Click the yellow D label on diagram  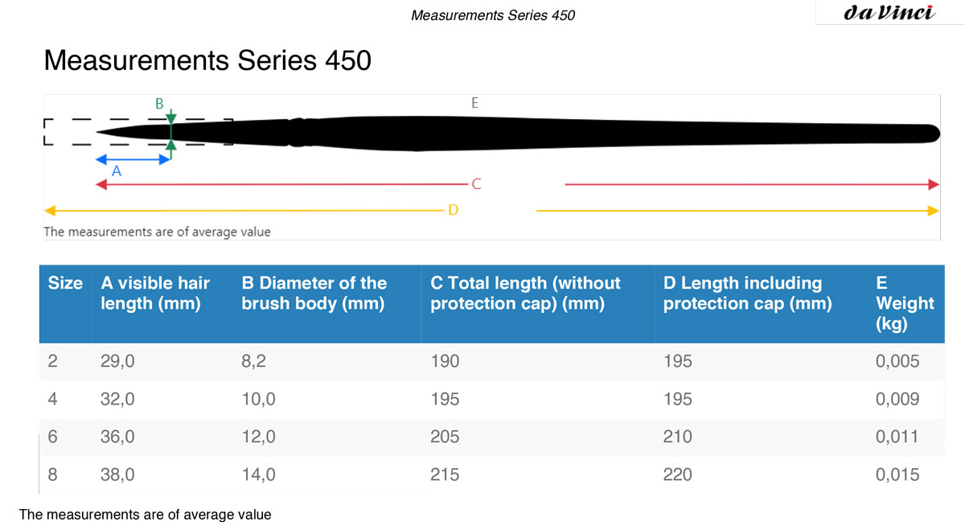[453, 210]
